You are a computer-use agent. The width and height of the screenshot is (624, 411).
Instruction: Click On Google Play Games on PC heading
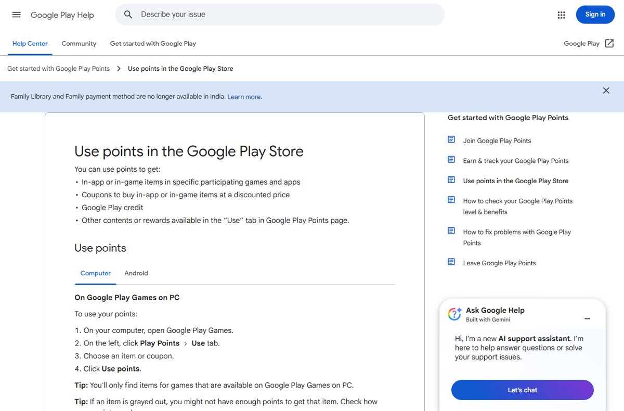pos(127,298)
